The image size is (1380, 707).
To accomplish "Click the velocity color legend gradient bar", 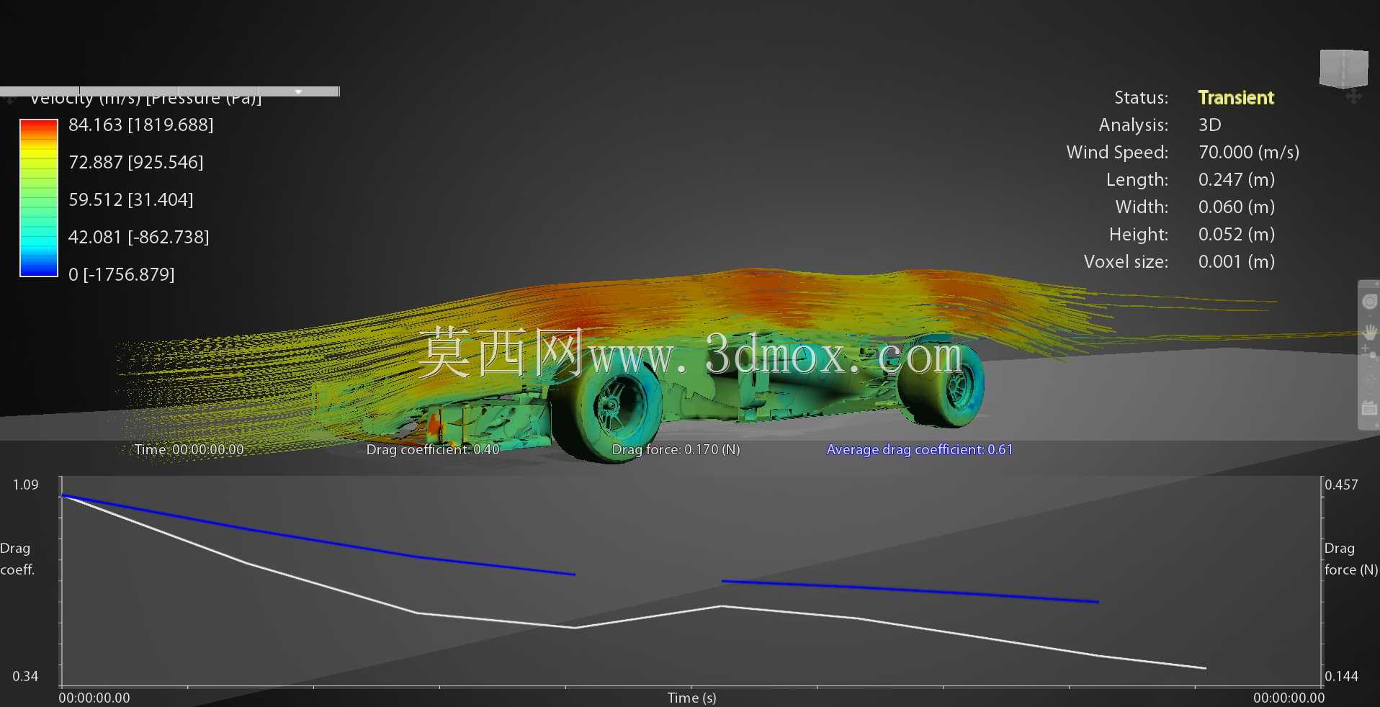I will (38, 198).
